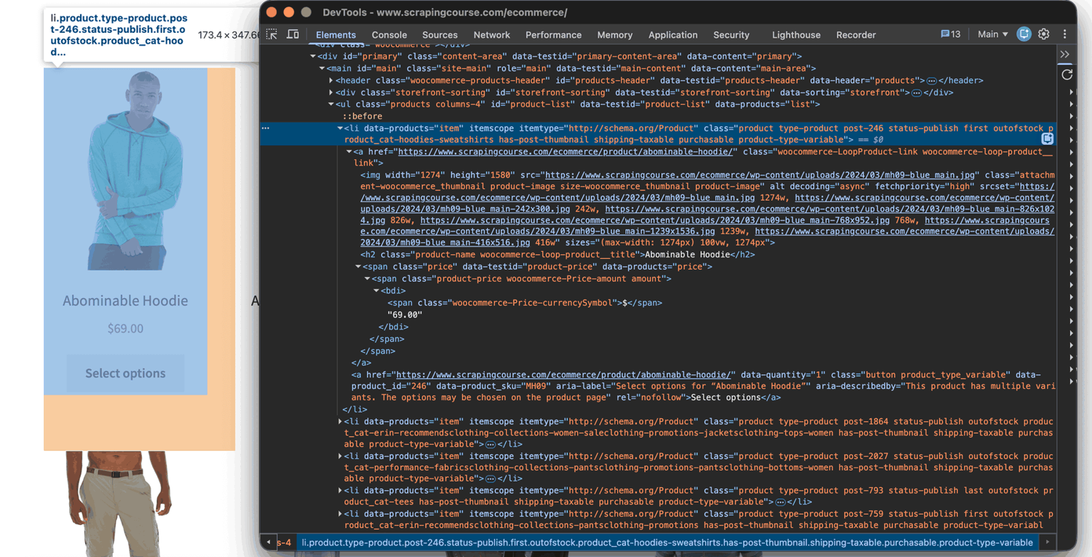This screenshot has height=557, width=1092.
Task: Open the Network tab
Action: point(492,35)
